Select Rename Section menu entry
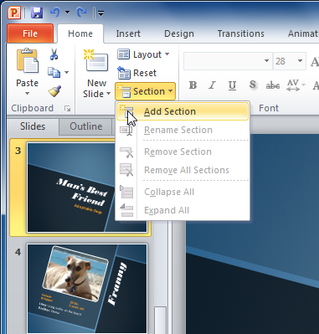 click(x=183, y=130)
